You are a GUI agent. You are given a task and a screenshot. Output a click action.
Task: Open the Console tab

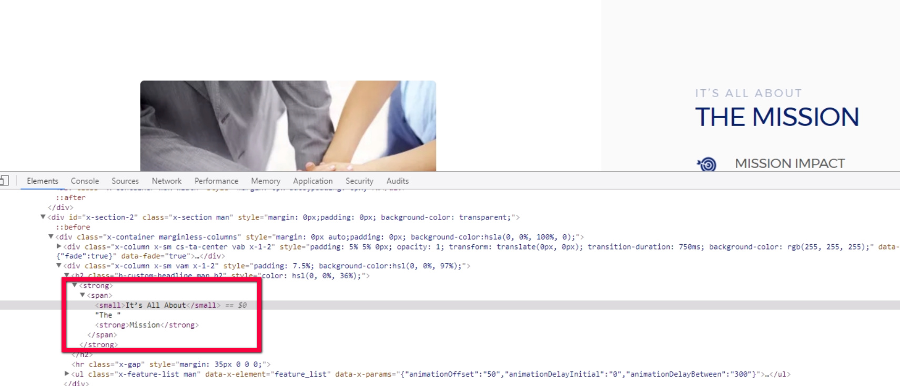[x=85, y=181]
